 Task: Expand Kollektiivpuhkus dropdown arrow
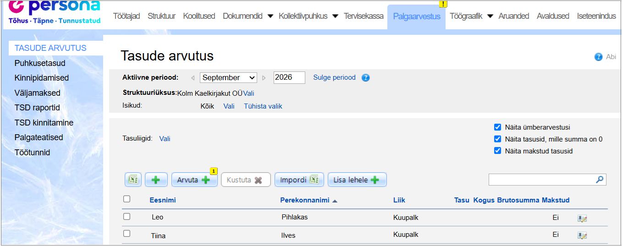point(335,16)
